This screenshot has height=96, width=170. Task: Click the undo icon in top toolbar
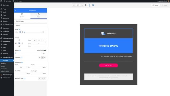pos(74,5)
